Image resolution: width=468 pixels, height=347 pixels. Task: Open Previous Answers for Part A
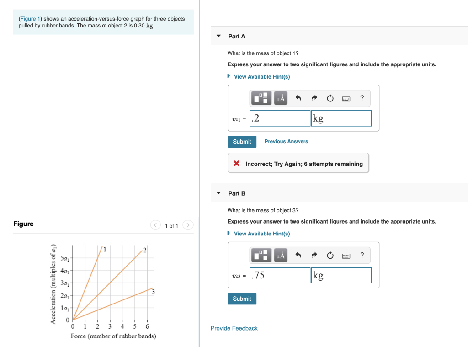point(286,141)
